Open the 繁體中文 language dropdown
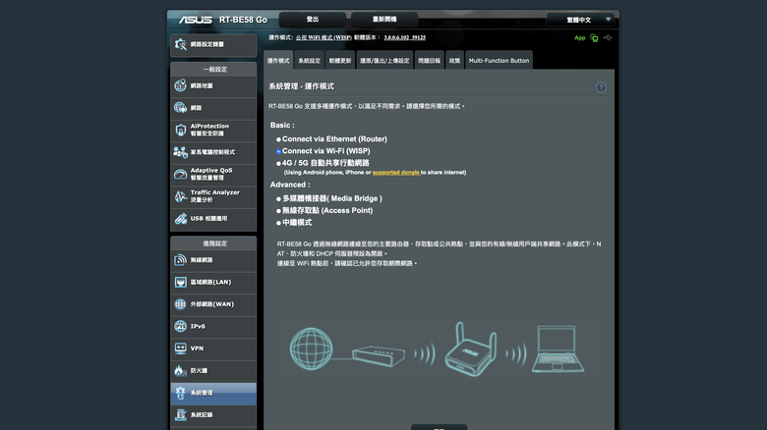 coord(579,20)
